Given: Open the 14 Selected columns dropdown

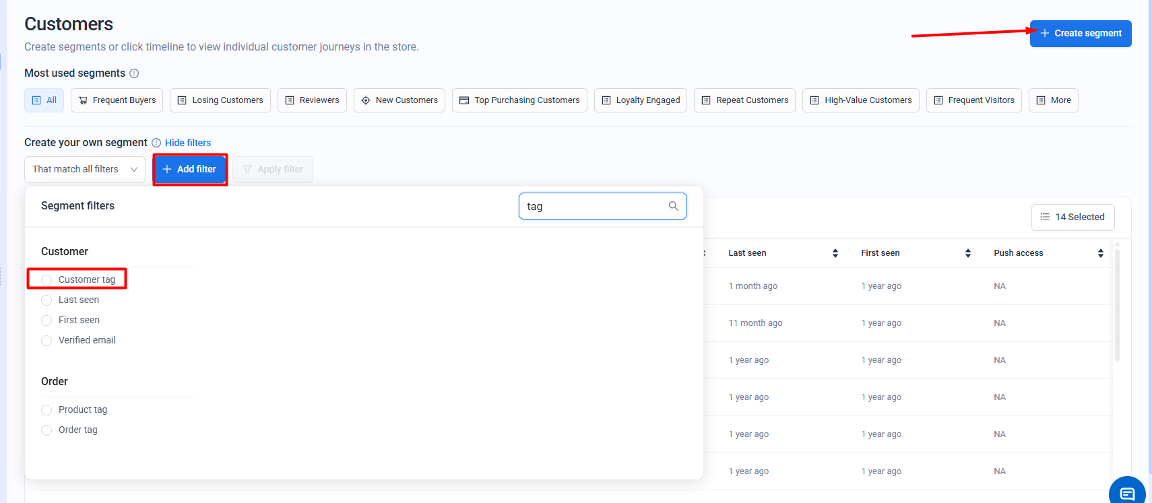Looking at the screenshot, I should coord(1073,217).
